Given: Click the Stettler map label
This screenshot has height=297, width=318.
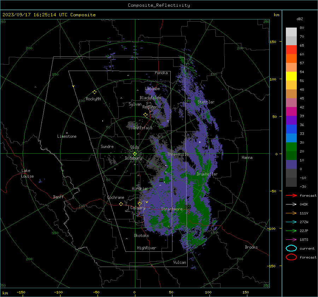Looking at the screenshot, I should [206, 102].
